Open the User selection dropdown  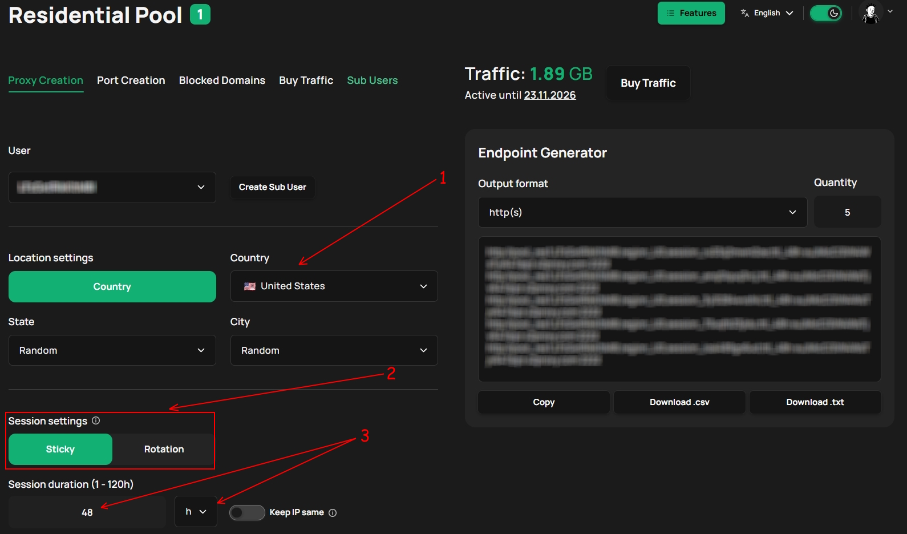click(112, 187)
